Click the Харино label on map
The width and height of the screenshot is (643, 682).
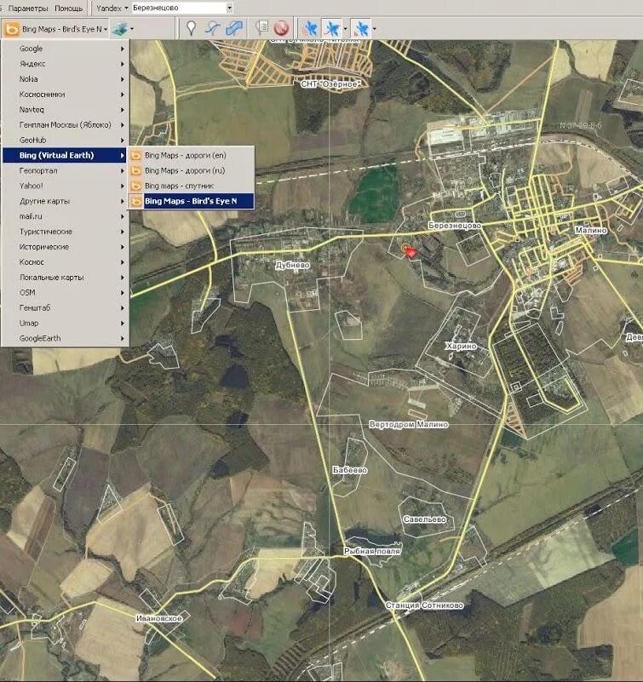(461, 347)
